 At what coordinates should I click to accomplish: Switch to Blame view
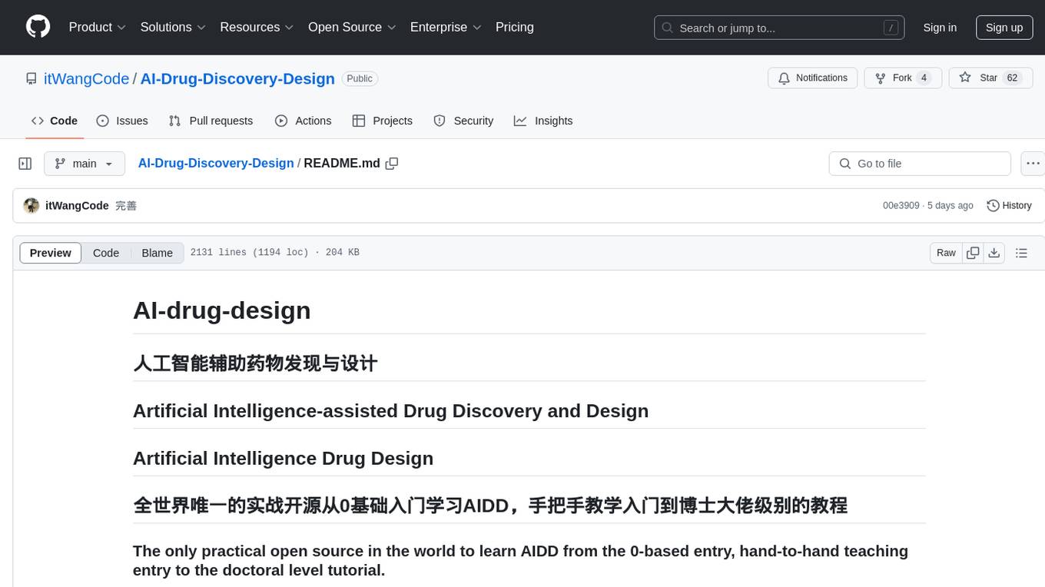[x=157, y=253]
